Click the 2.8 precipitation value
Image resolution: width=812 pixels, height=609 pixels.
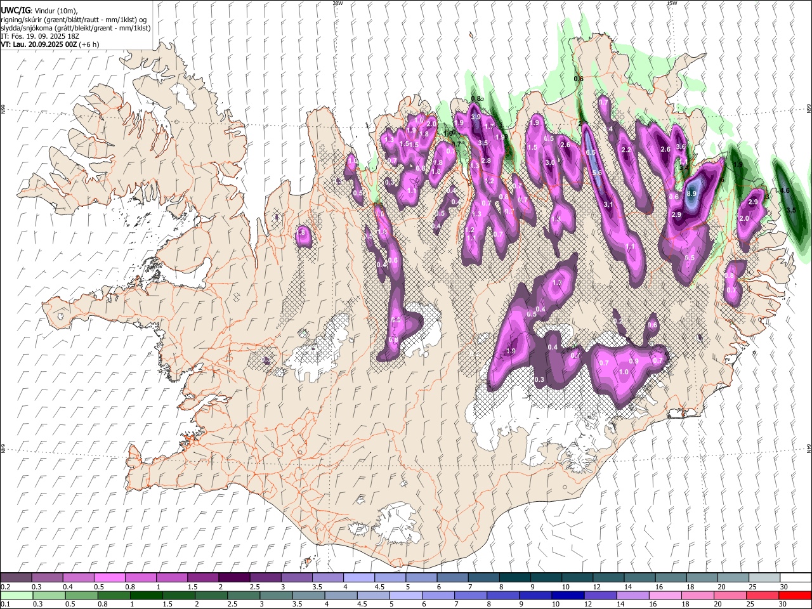pyautogui.click(x=487, y=161)
